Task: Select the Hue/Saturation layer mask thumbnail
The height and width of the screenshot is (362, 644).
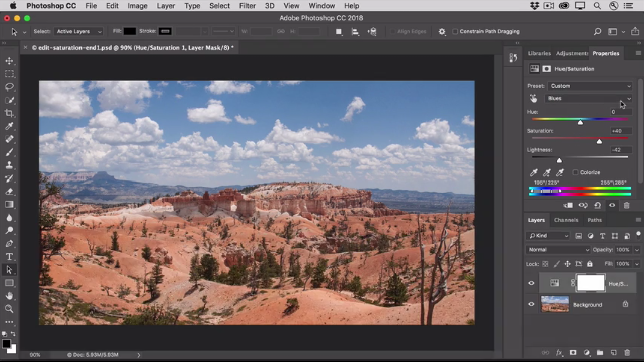Action: [x=591, y=283]
